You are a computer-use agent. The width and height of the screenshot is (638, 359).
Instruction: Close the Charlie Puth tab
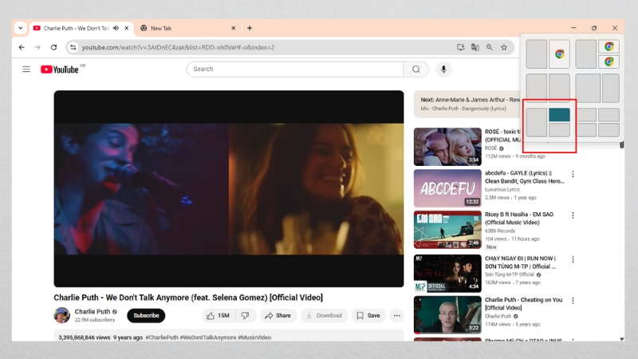[x=127, y=28]
